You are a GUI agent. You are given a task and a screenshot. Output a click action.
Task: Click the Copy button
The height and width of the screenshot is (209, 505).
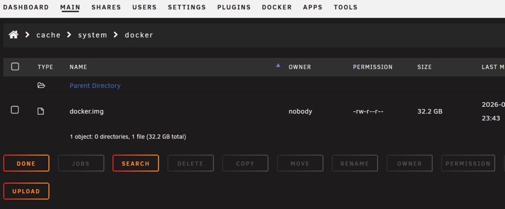[x=245, y=163]
